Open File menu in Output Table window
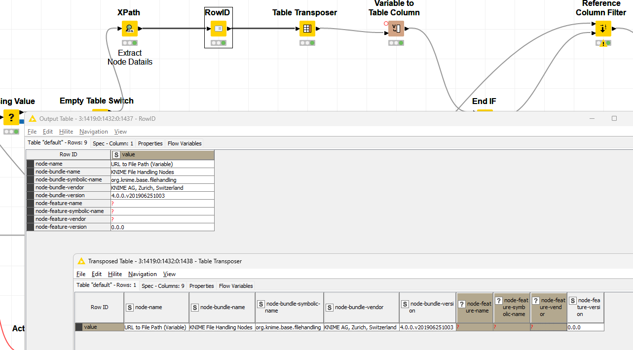This screenshot has width=633, height=350. click(32, 132)
